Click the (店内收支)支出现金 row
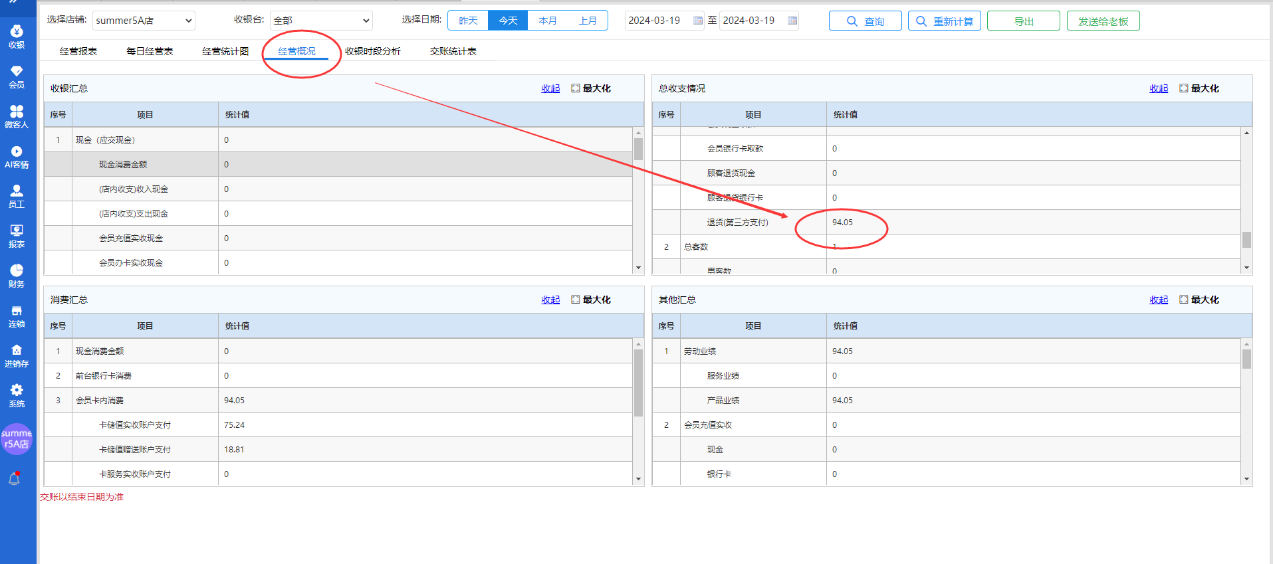The image size is (1273, 564). [338, 213]
